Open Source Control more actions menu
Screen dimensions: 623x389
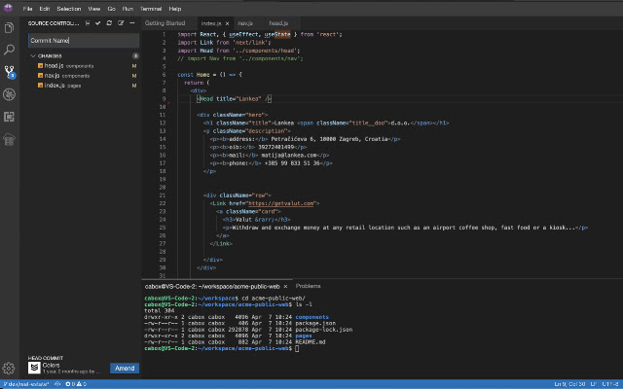(x=132, y=23)
